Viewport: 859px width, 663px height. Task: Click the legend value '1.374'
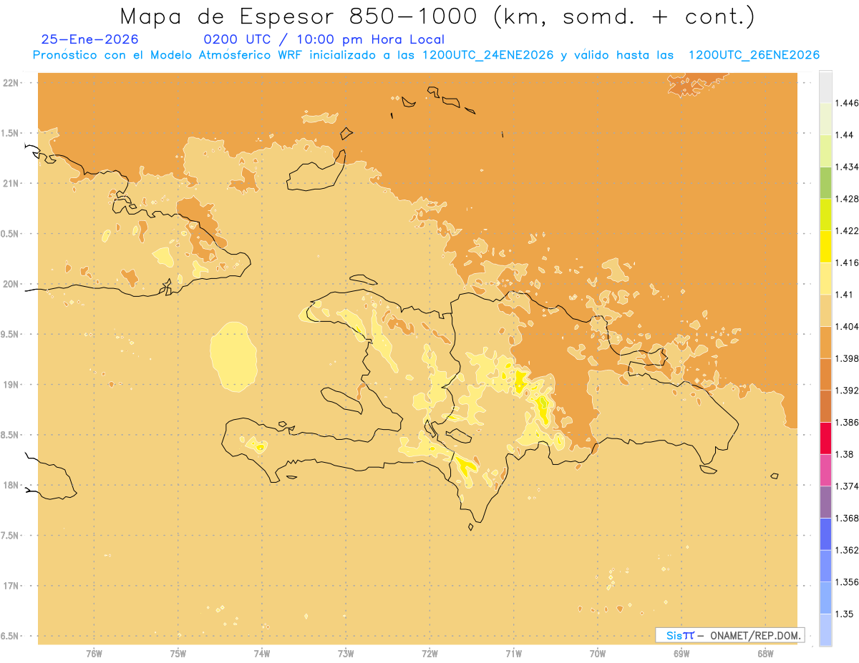pyautogui.click(x=847, y=486)
